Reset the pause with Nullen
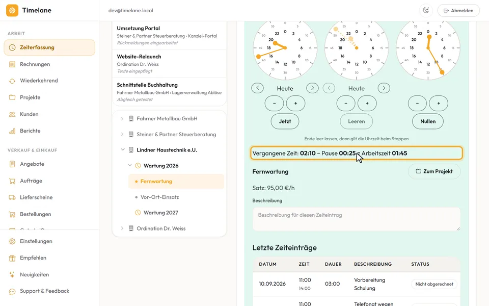Screen dimensions: 489x306 click(x=428, y=121)
